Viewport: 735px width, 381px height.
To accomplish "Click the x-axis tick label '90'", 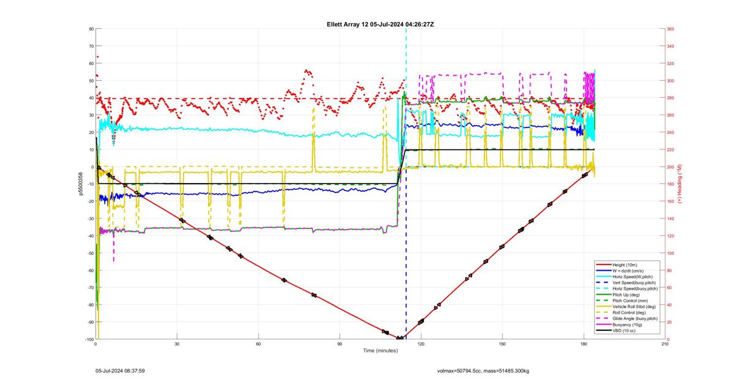I will coord(339,344).
